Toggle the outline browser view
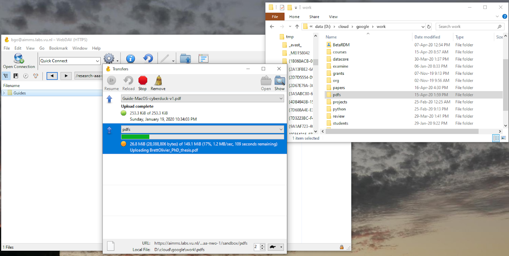The height and width of the screenshot is (256, 509). [x=6, y=76]
